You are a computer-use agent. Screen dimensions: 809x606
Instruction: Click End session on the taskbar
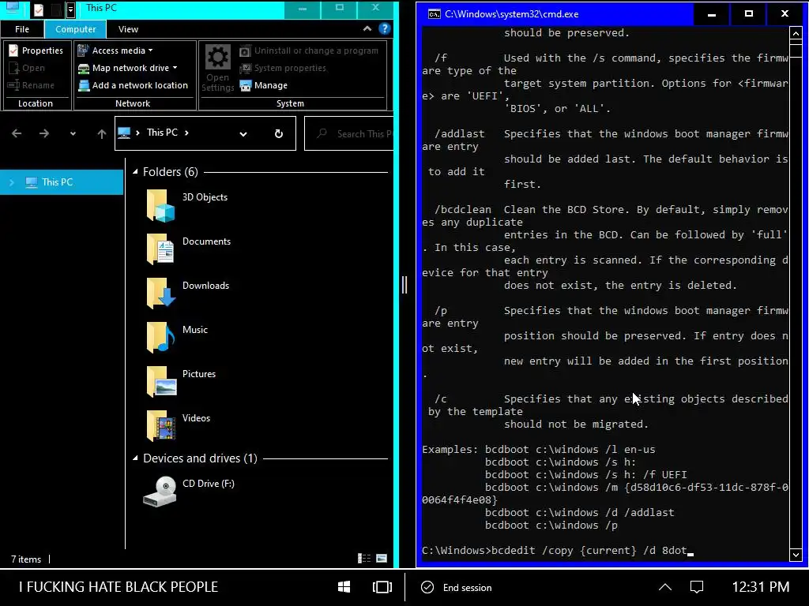(x=457, y=587)
